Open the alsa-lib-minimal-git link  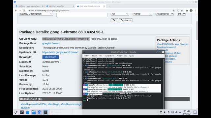pyautogui.click(x=71, y=104)
